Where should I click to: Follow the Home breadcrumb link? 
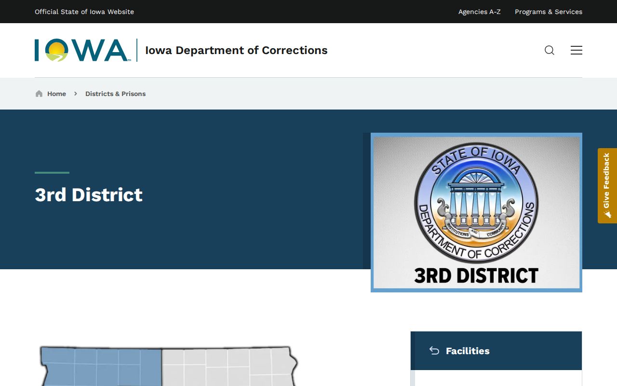56,94
